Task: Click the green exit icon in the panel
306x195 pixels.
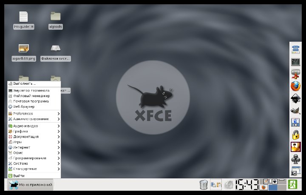Action: pos(292,184)
